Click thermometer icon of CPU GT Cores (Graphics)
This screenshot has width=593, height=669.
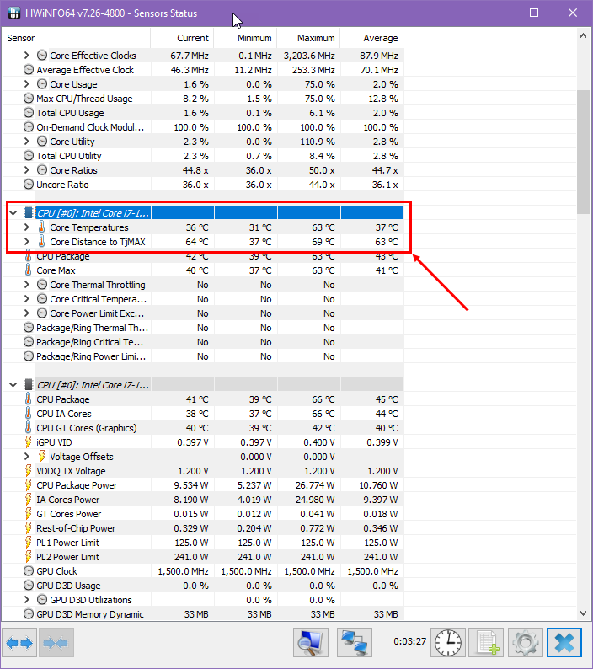tap(28, 427)
